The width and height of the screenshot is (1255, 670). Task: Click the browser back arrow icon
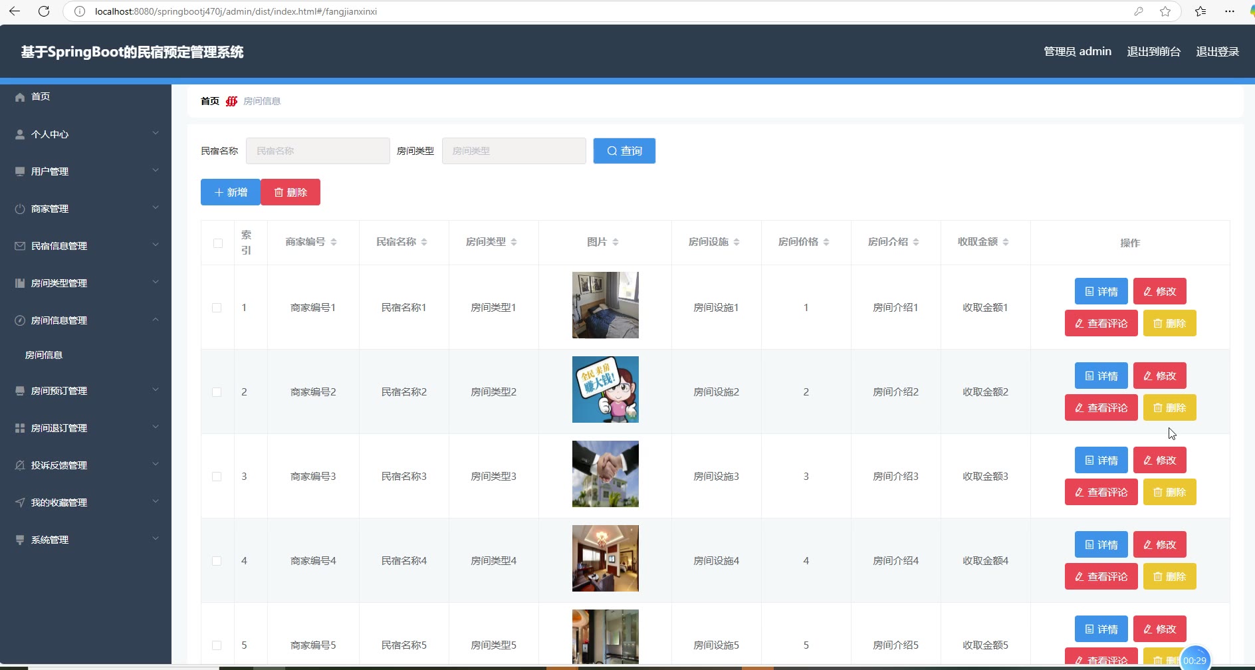(x=15, y=11)
